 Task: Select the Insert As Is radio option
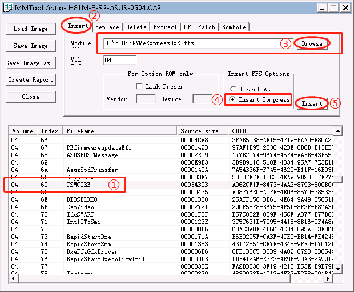coord(233,89)
